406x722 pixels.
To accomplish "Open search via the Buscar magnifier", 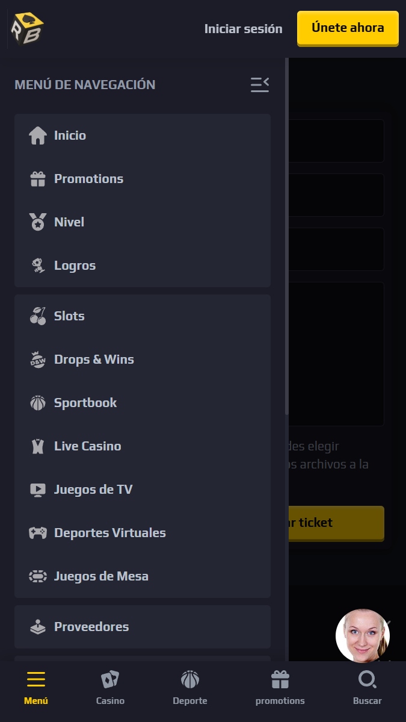I will pos(367,680).
